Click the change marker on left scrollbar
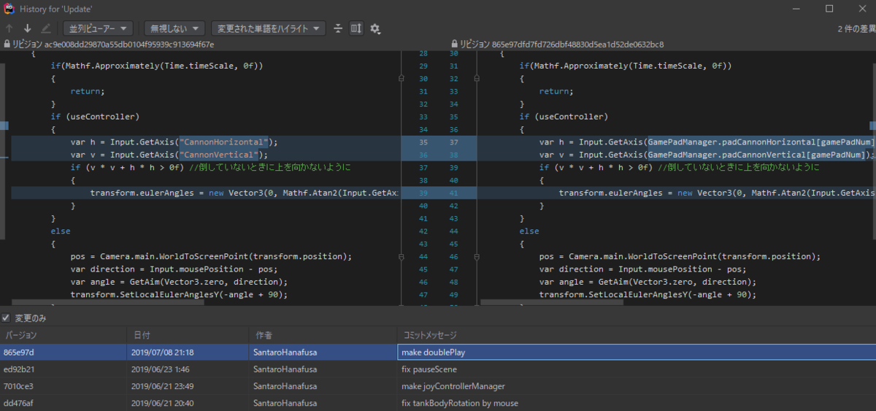Viewport: 876px width, 411px height. click(x=4, y=126)
